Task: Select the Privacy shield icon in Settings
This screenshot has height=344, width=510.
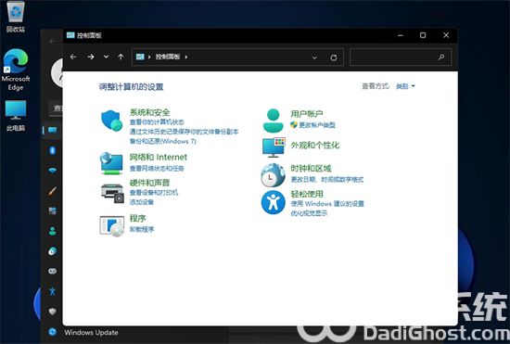Action: click(52, 312)
